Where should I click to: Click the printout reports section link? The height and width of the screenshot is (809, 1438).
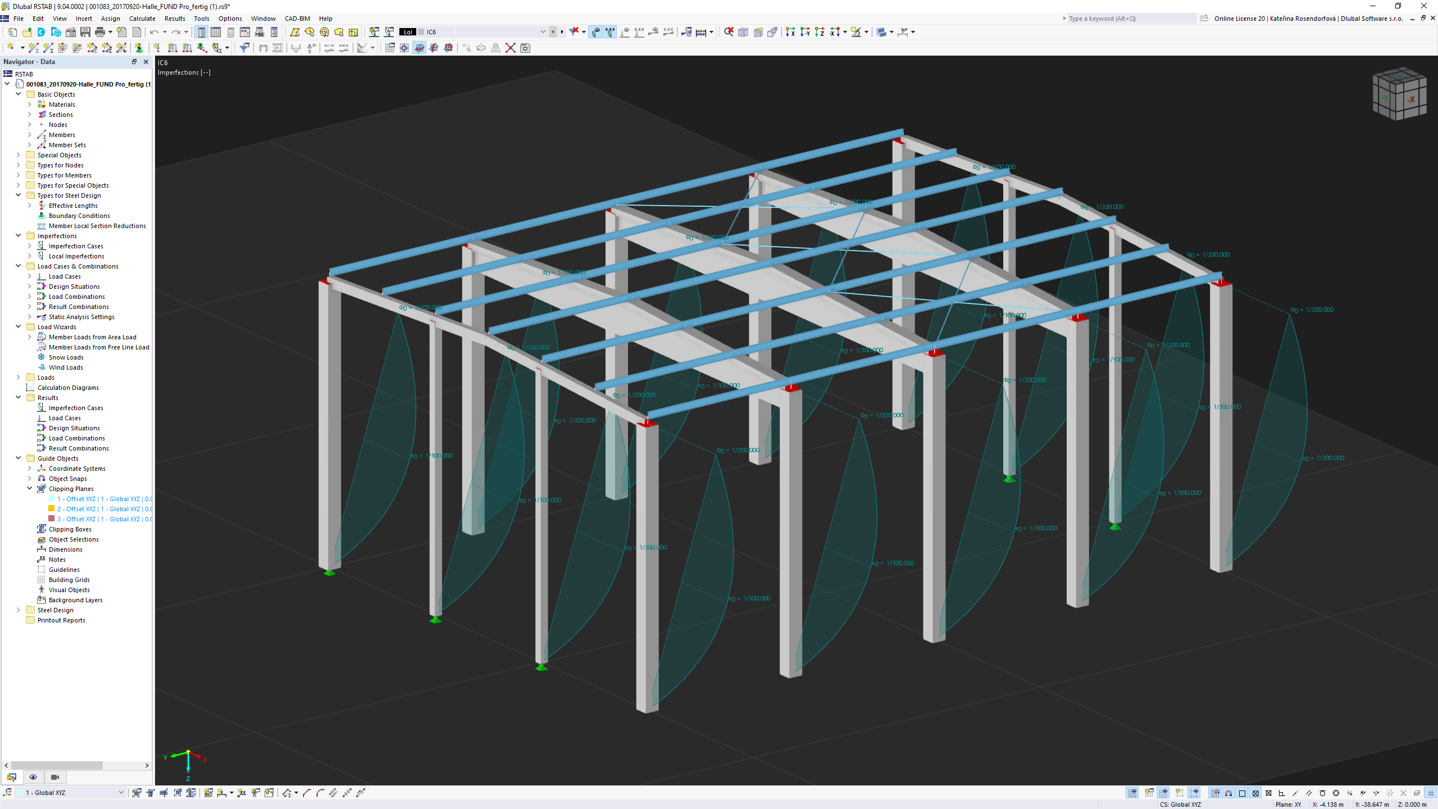point(60,619)
